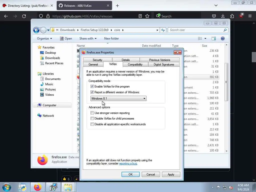Expand the address bar history dropdown

(x=157, y=30)
